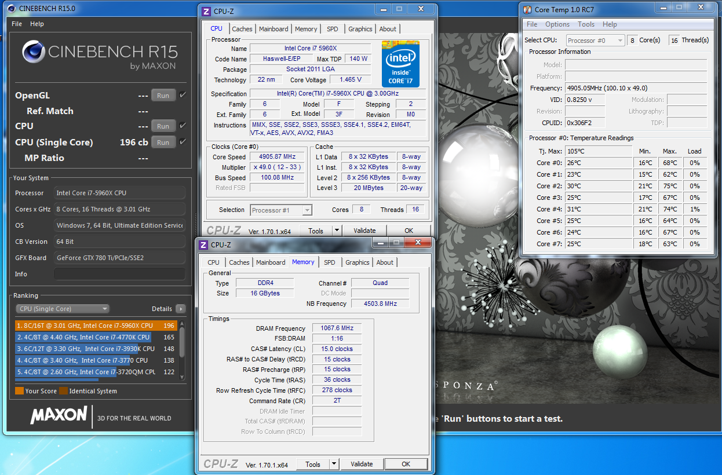Select Caches tab in lower CPU-Z window
The image size is (722, 475).
(239, 262)
